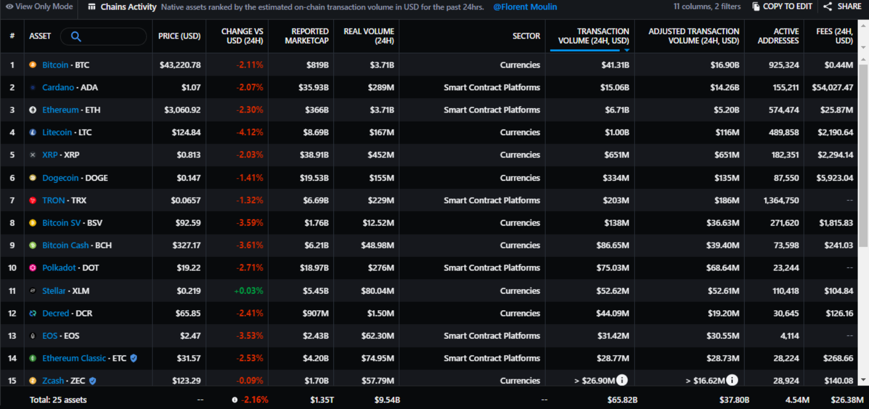The height and width of the screenshot is (409, 869).
Task: Click '11 columns, 2 filters' text
Action: pos(707,7)
